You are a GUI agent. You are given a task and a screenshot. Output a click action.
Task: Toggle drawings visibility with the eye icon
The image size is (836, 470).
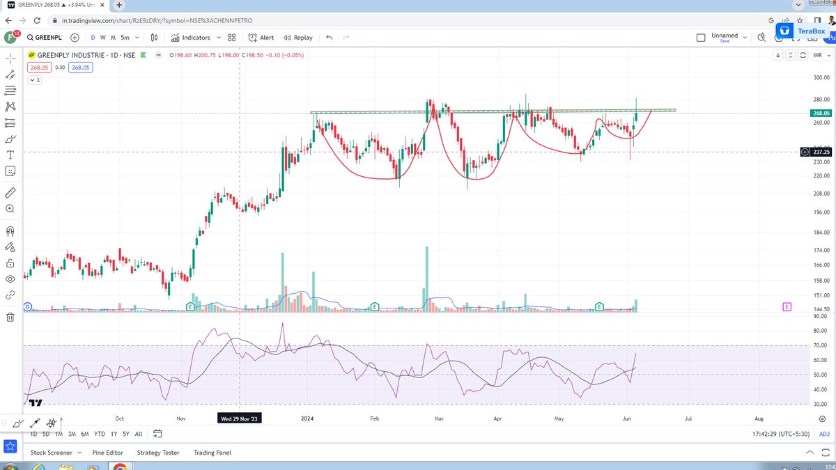[9, 279]
